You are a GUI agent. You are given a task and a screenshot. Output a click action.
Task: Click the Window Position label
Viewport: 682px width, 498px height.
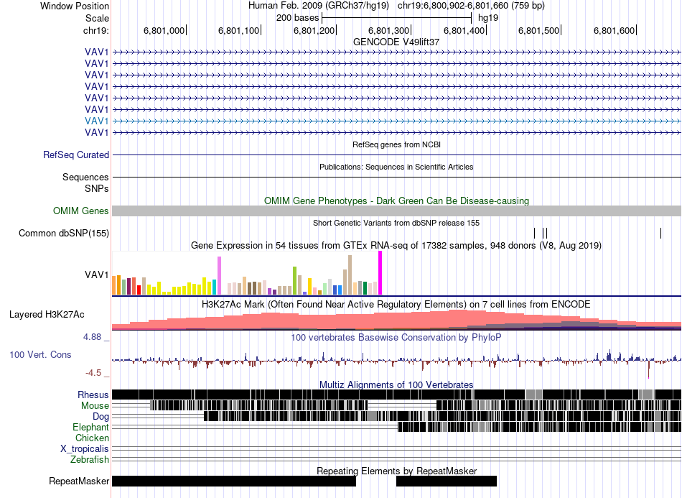[75, 6]
